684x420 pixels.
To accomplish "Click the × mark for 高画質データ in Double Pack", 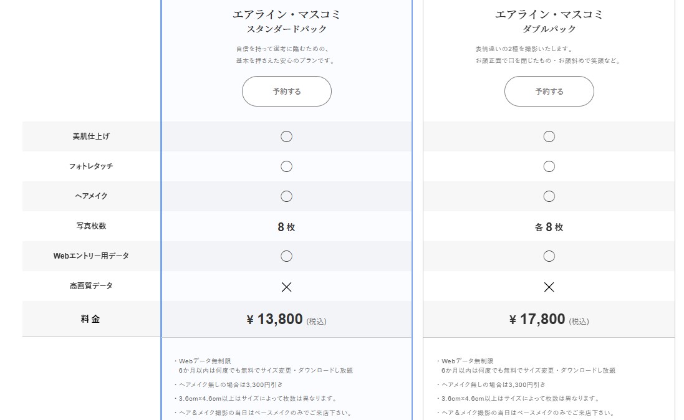I will 548,287.
